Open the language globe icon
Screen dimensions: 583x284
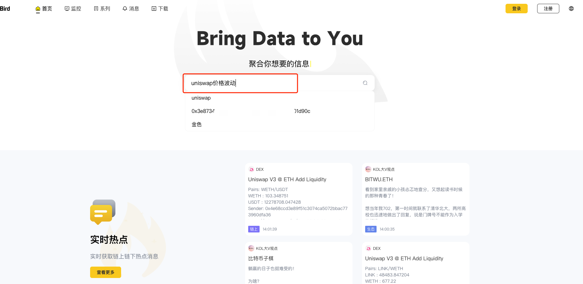click(571, 9)
